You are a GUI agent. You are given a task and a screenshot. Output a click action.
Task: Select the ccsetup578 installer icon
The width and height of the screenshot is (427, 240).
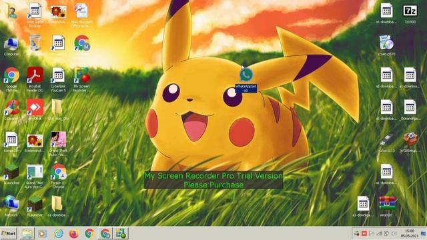[386, 45]
